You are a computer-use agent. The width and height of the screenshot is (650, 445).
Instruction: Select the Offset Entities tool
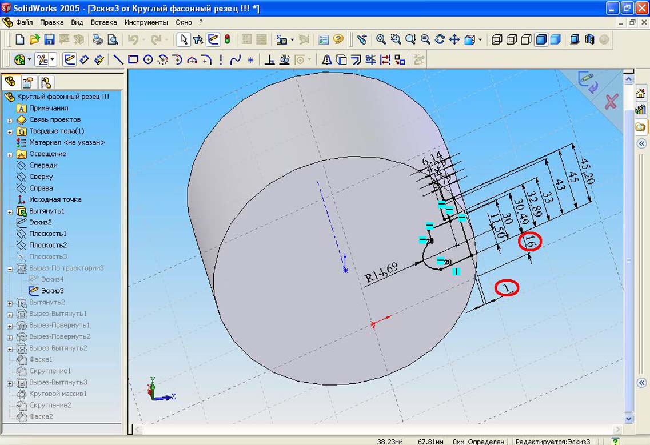coord(356,59)
